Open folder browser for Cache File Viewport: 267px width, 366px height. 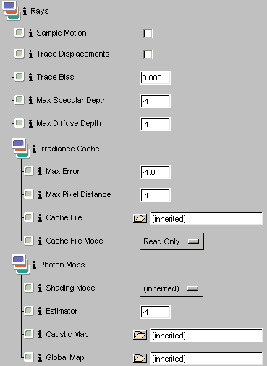point(140,218)
